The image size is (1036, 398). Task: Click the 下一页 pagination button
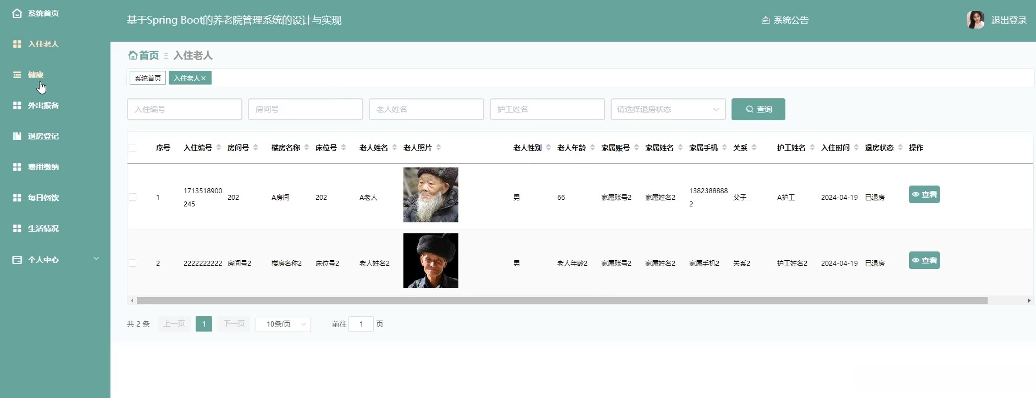point(234,324)
